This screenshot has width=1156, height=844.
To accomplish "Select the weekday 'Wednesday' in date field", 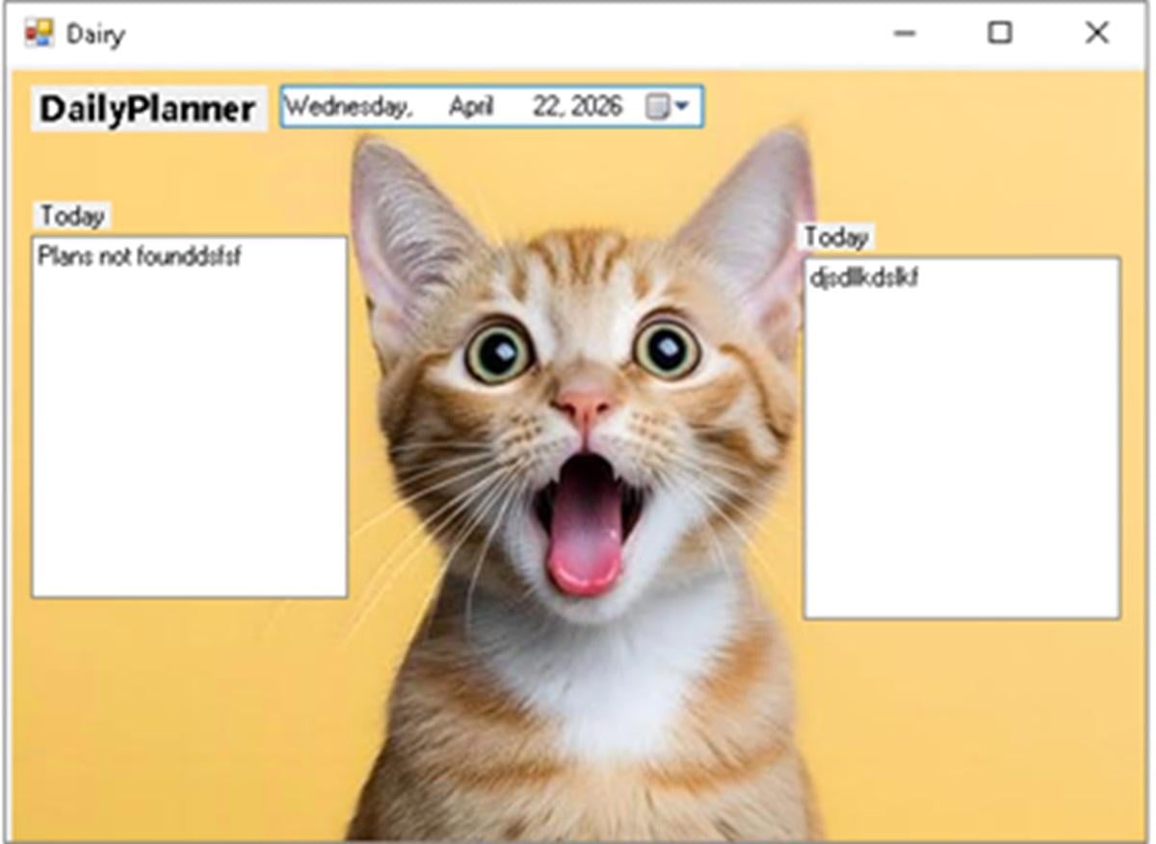I will click(x=347, y=107).
